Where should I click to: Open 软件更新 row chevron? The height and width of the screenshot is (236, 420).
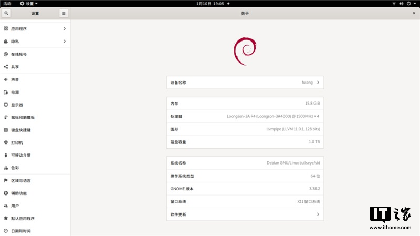[318, 214]
